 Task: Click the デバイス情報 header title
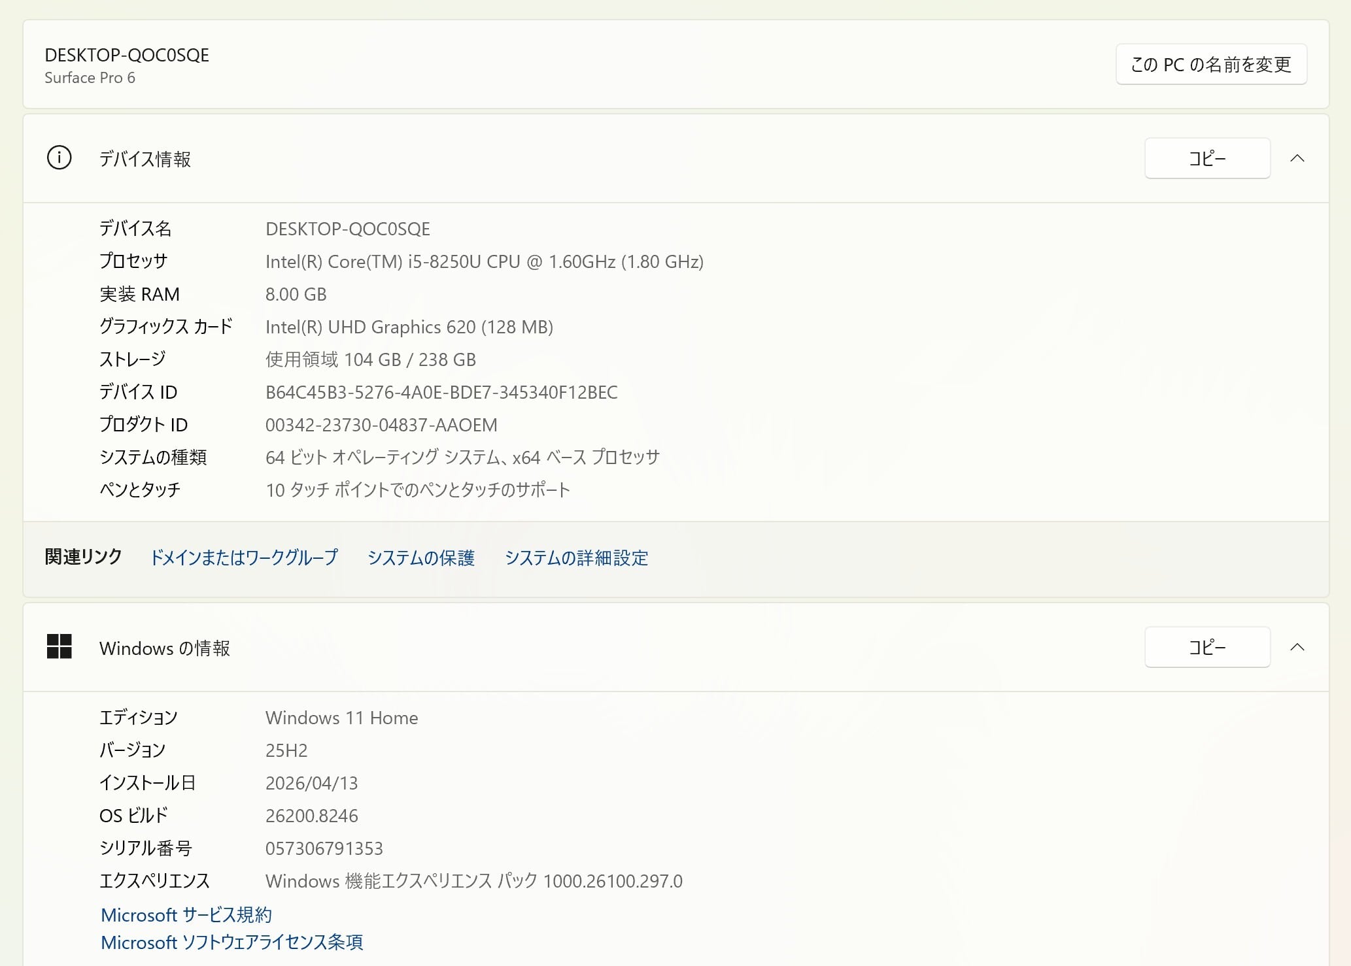click(145, 159)
